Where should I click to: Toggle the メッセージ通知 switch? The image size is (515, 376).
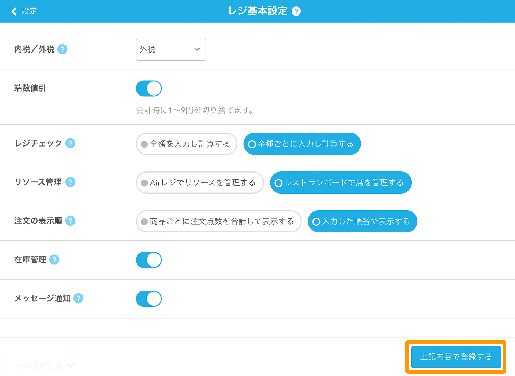coord(149,299)
